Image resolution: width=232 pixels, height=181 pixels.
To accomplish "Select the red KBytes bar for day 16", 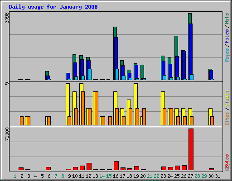I will [x=116, y=166].
